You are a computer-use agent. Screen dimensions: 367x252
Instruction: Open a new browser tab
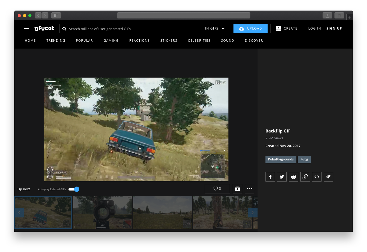click(x=350, y=17)
